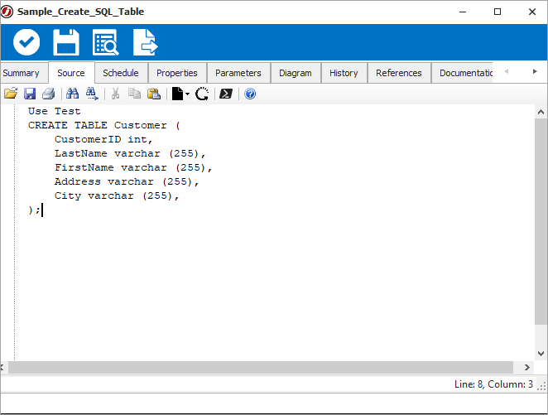548x415 pixels.
Task: Click the 'FirstName varchar (255),' line
Action: [x=133, y=167]
